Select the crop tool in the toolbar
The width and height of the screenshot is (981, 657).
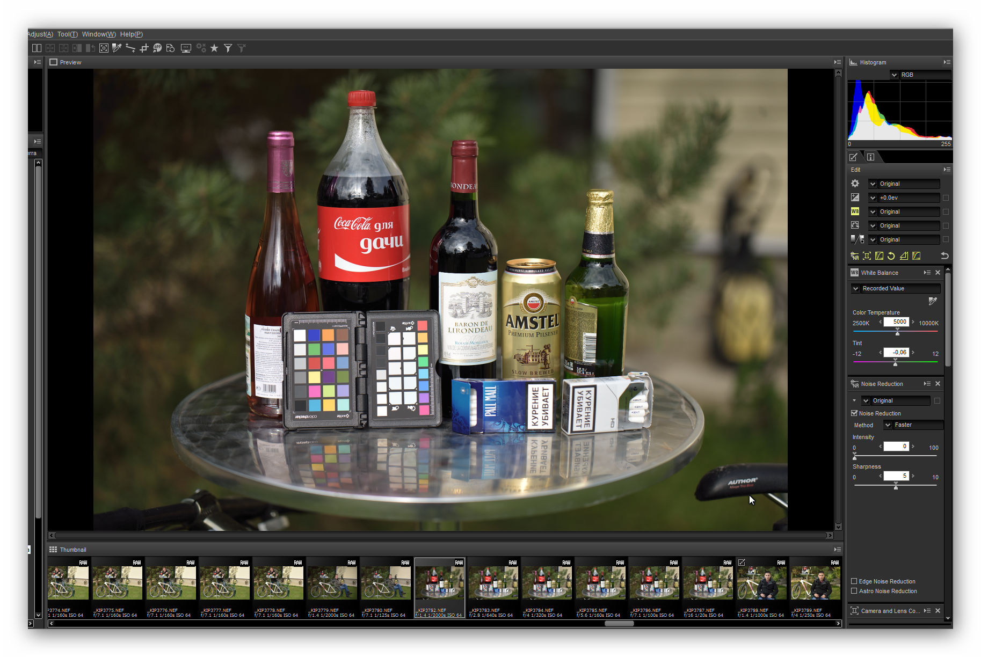144,48
